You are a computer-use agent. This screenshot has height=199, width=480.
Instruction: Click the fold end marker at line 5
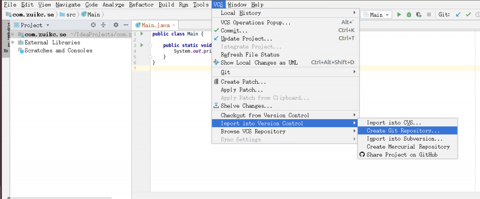[150, 57]
